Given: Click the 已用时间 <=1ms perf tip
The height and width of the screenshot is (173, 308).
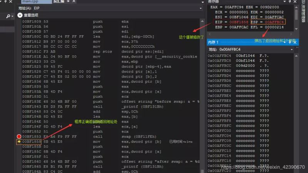Looking at the screenshot, I should [181, 142].
